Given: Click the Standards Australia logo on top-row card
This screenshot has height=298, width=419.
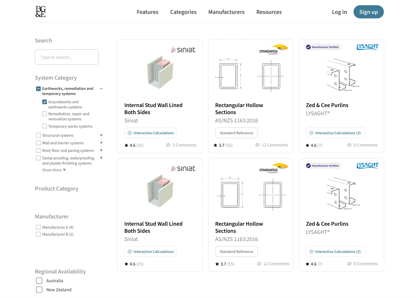Looking at the screenshot, I should (274, 49).
